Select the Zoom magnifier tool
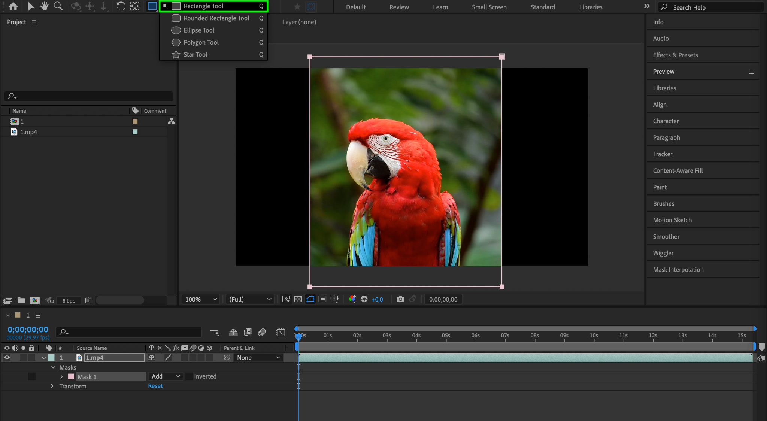 (x=58, y=6)
